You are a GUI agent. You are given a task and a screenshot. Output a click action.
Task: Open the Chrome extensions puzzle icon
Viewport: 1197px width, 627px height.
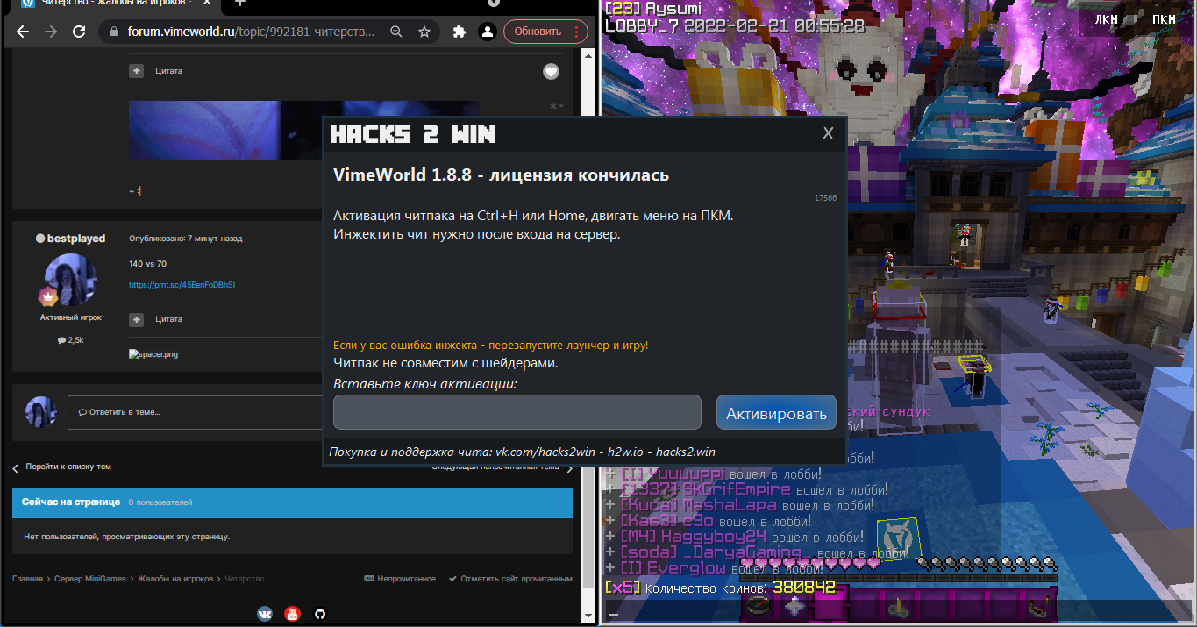[459, 32]
